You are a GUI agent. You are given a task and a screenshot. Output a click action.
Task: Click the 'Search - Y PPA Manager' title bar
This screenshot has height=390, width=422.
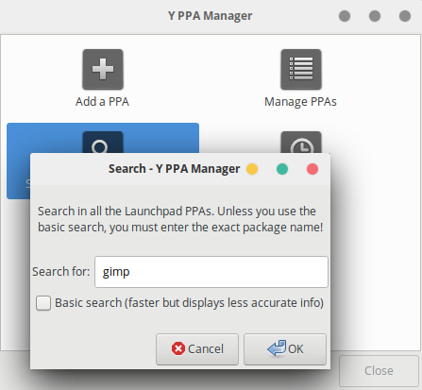pyautogui.click(x=174, y=169)
